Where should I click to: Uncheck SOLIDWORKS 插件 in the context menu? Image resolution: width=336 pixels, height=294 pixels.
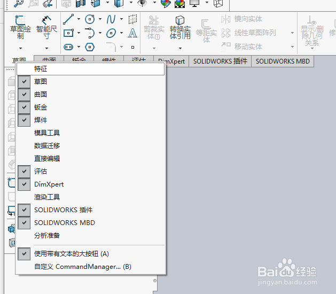coord(24,210)
